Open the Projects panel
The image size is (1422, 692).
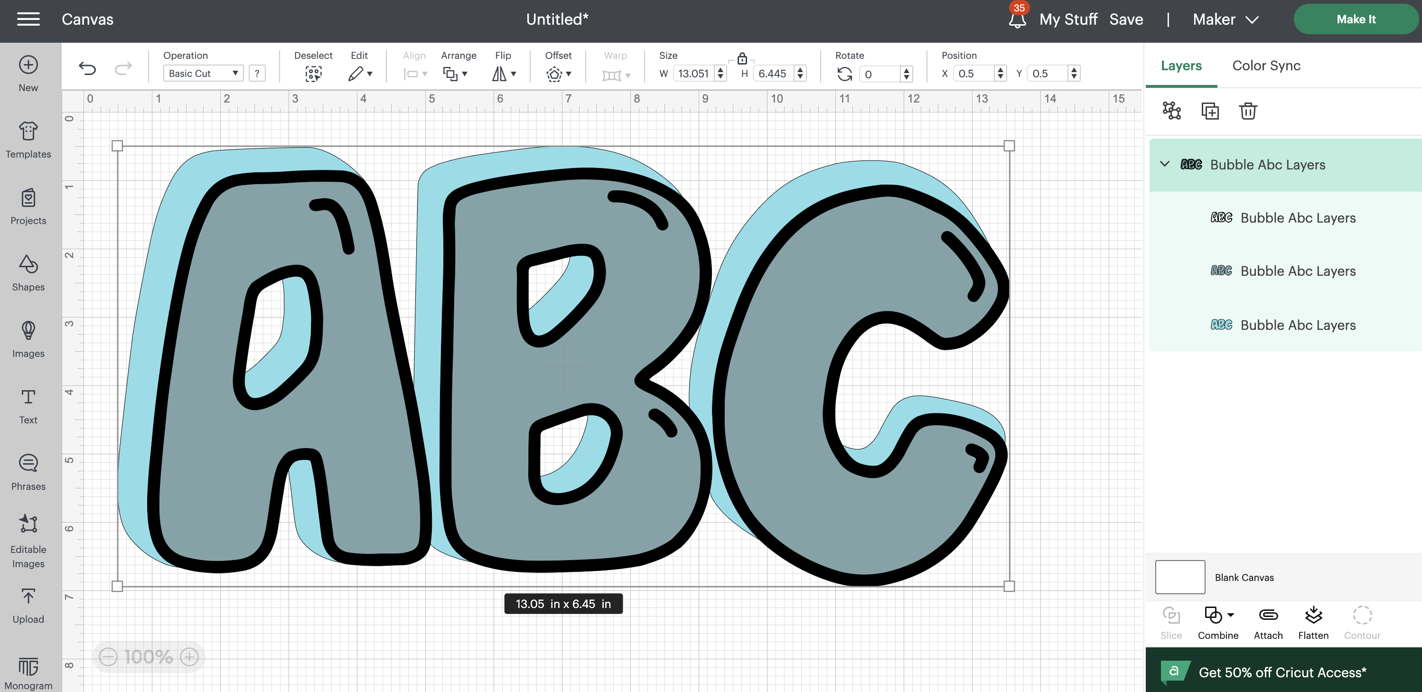[28, 207]
